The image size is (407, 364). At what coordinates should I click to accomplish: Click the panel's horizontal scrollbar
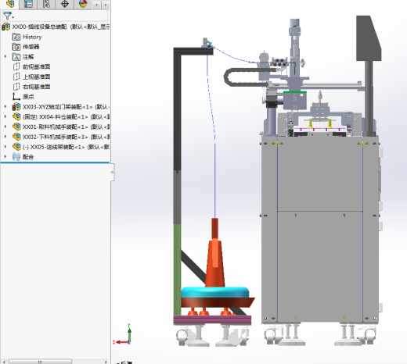41,362
